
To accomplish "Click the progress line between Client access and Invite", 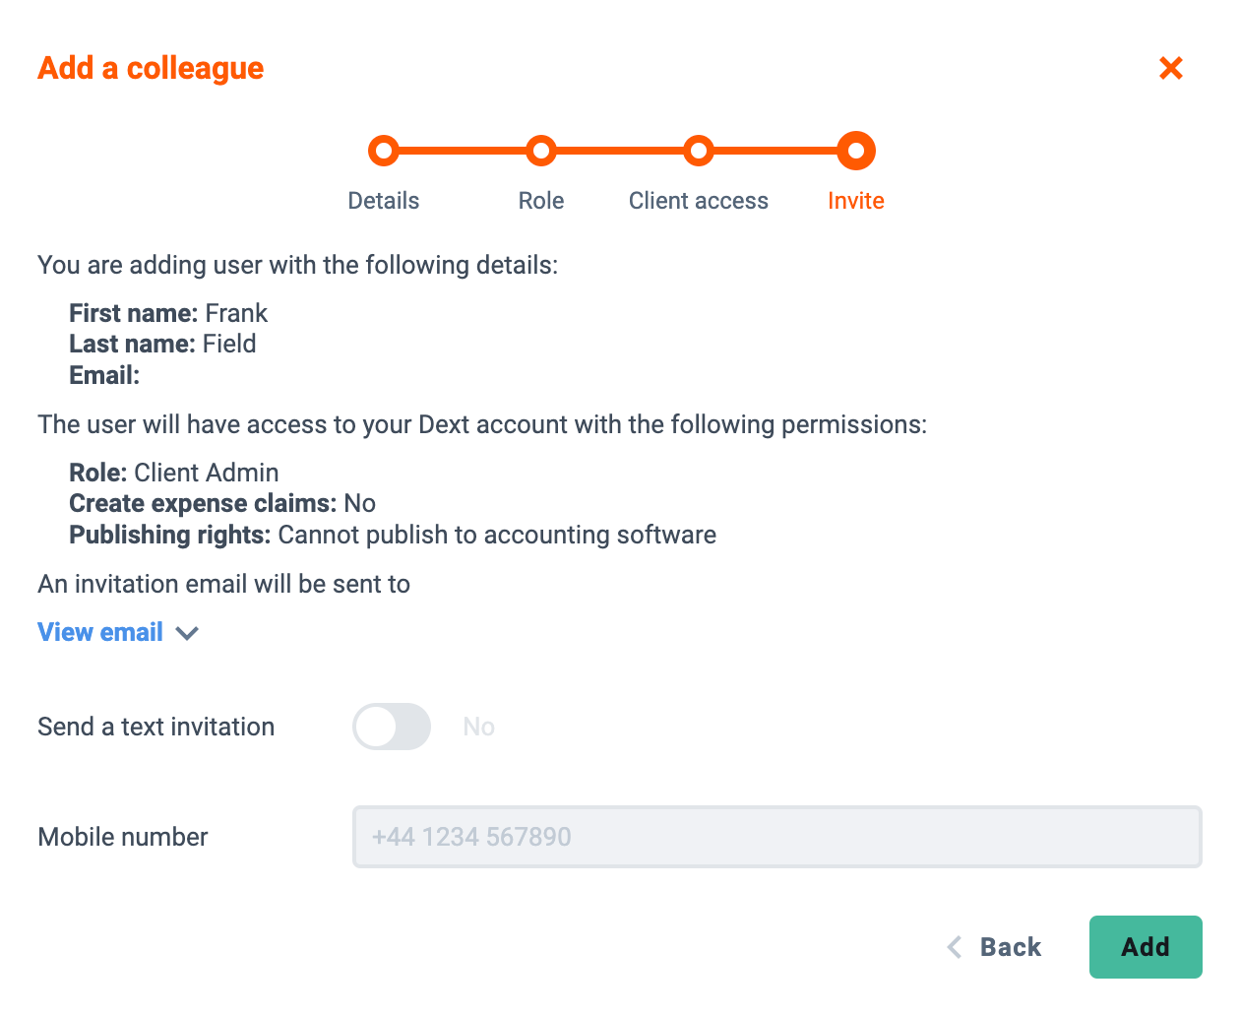I will 775,151.
